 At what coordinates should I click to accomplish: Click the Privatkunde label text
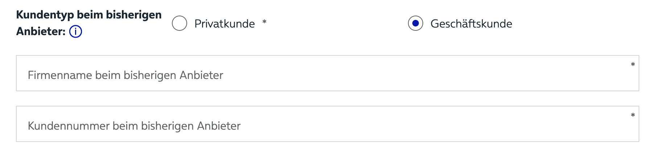click(x=224, y=24)
